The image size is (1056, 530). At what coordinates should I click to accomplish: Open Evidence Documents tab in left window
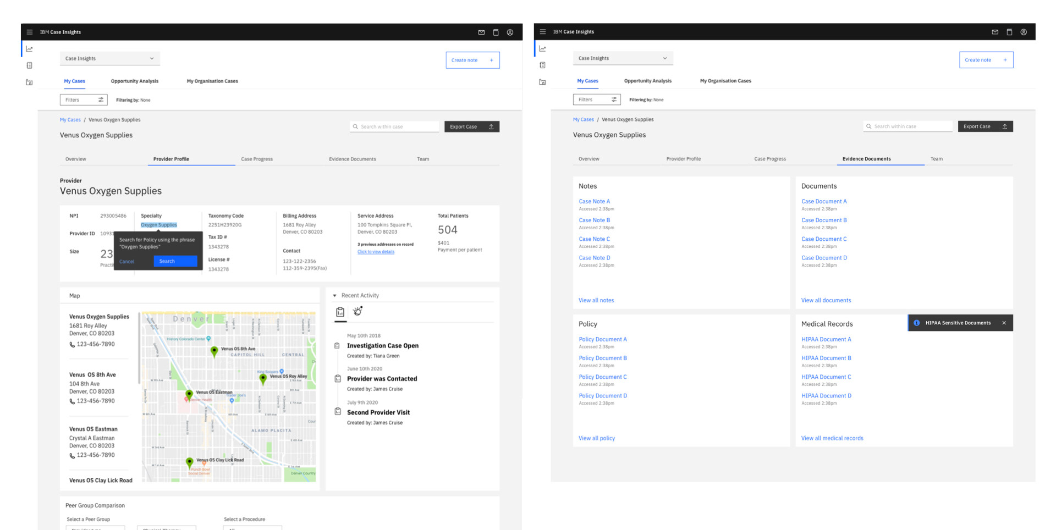pos(353,159)
